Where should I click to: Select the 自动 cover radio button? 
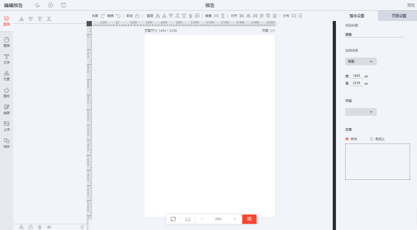pos(347,139)
